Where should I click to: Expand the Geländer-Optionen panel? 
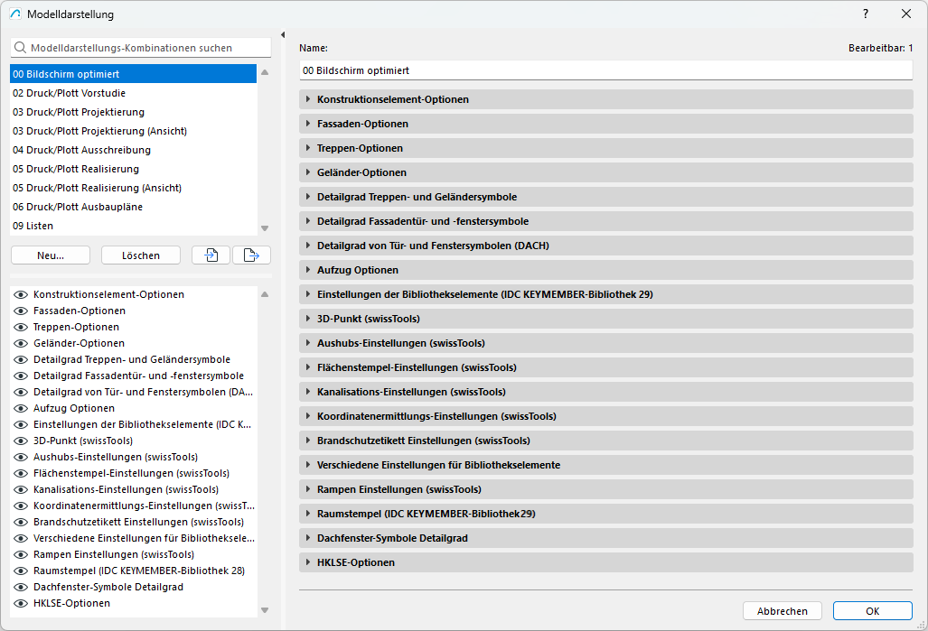pyautogui.click(x=308, y=172)
